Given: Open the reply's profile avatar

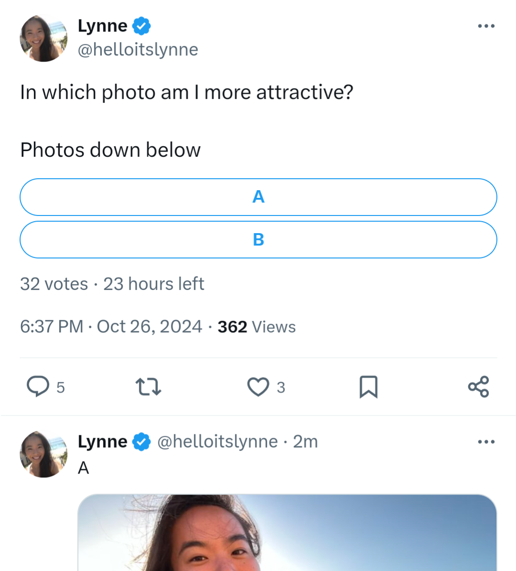Looking at the screenshot, I should [x=44, y=454].
